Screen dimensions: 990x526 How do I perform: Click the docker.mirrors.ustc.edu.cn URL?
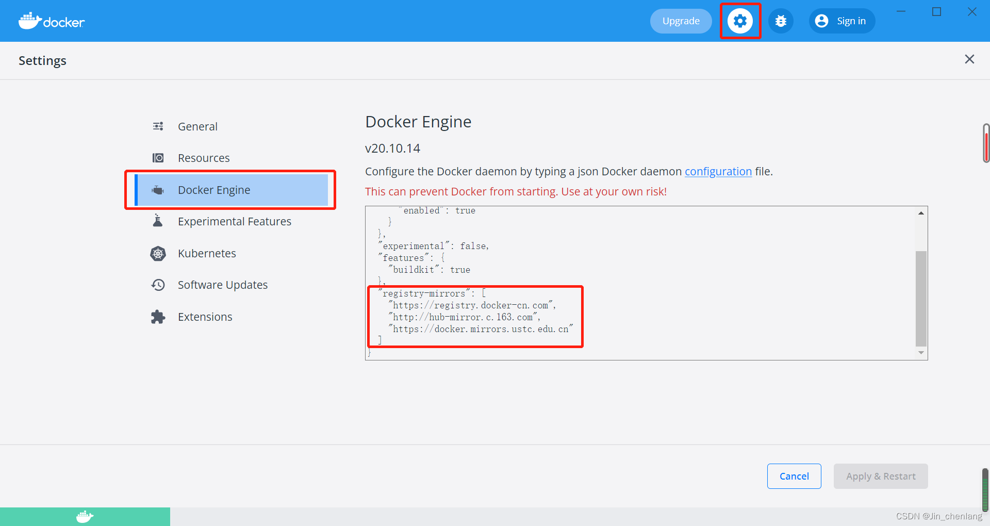[x=481, y=329]
